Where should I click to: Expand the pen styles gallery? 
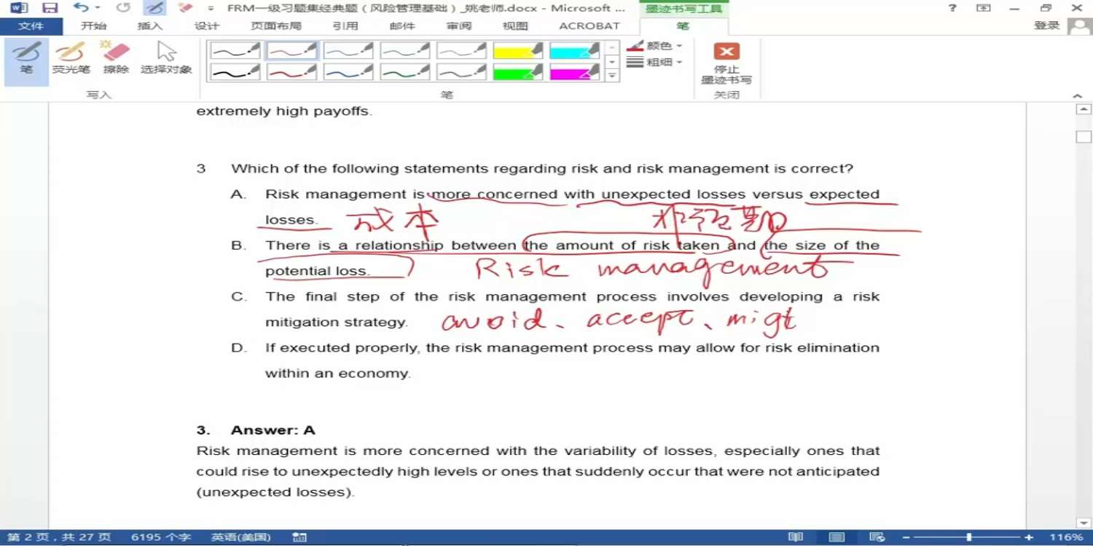click(x=613, y=76)
